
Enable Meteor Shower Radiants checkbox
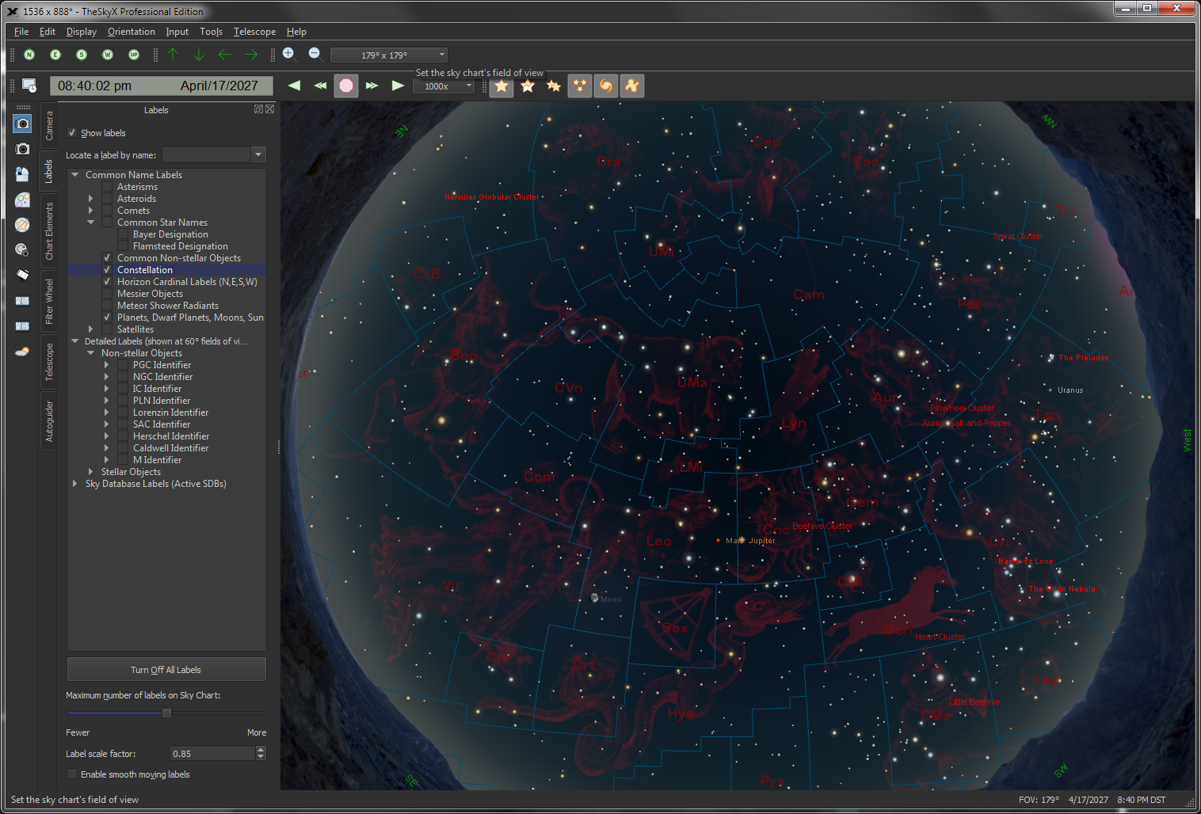(x=107, y=306)
